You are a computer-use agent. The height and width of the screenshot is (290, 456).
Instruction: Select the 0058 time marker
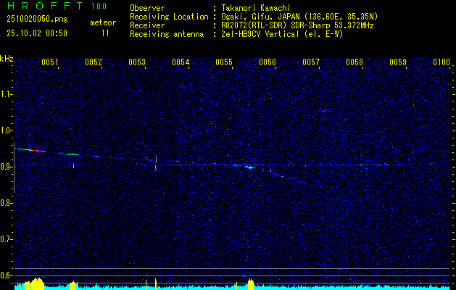coord(355,62)
